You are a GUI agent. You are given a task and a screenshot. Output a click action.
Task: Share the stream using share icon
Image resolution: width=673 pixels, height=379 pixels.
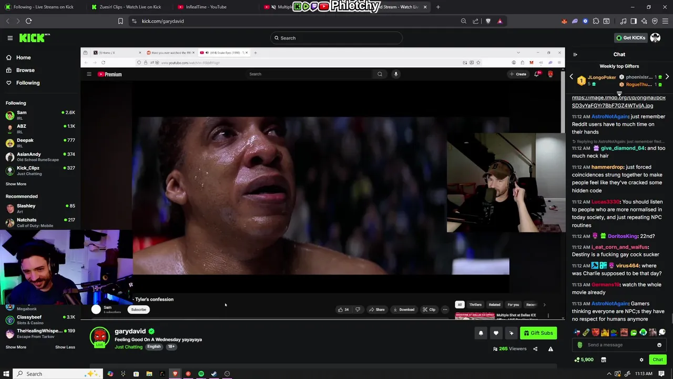(x=535, y=348)
